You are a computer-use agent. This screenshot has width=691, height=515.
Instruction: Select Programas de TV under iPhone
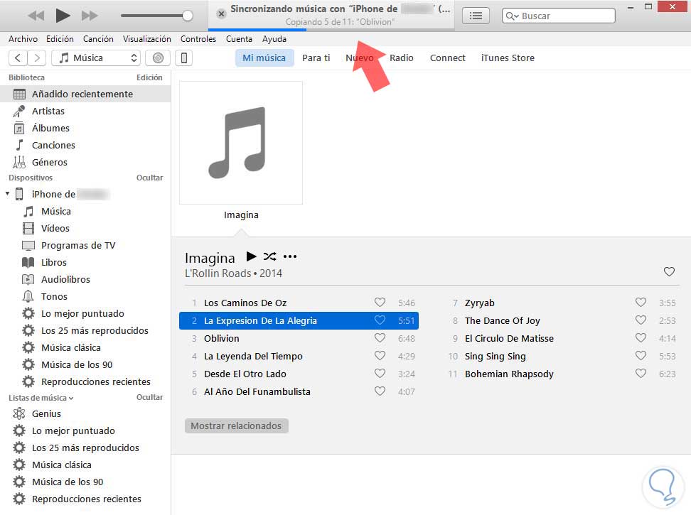[x=85, y=246]
